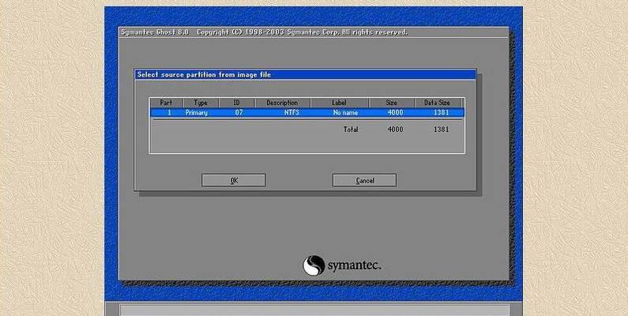628x316 pixels.
Task: Click the Label column header
Action: point(339,103)
